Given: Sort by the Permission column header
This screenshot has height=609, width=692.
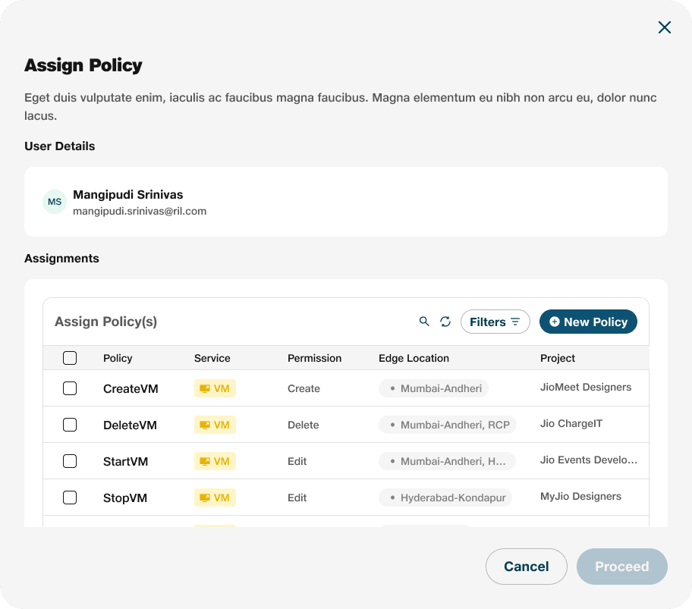Looking at the screenshot, I should pos(315,358).
